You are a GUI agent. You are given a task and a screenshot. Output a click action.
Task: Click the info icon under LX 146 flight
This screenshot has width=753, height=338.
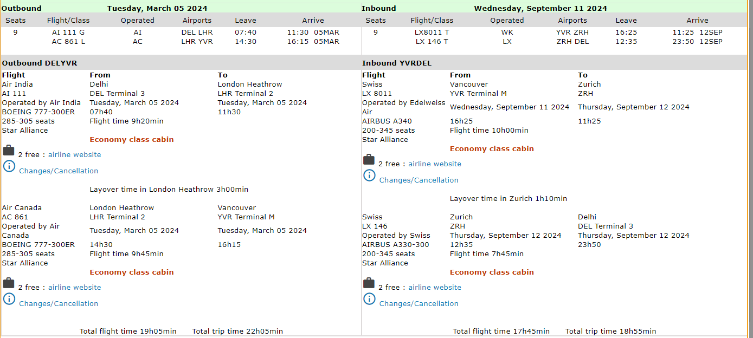[369, 299]
